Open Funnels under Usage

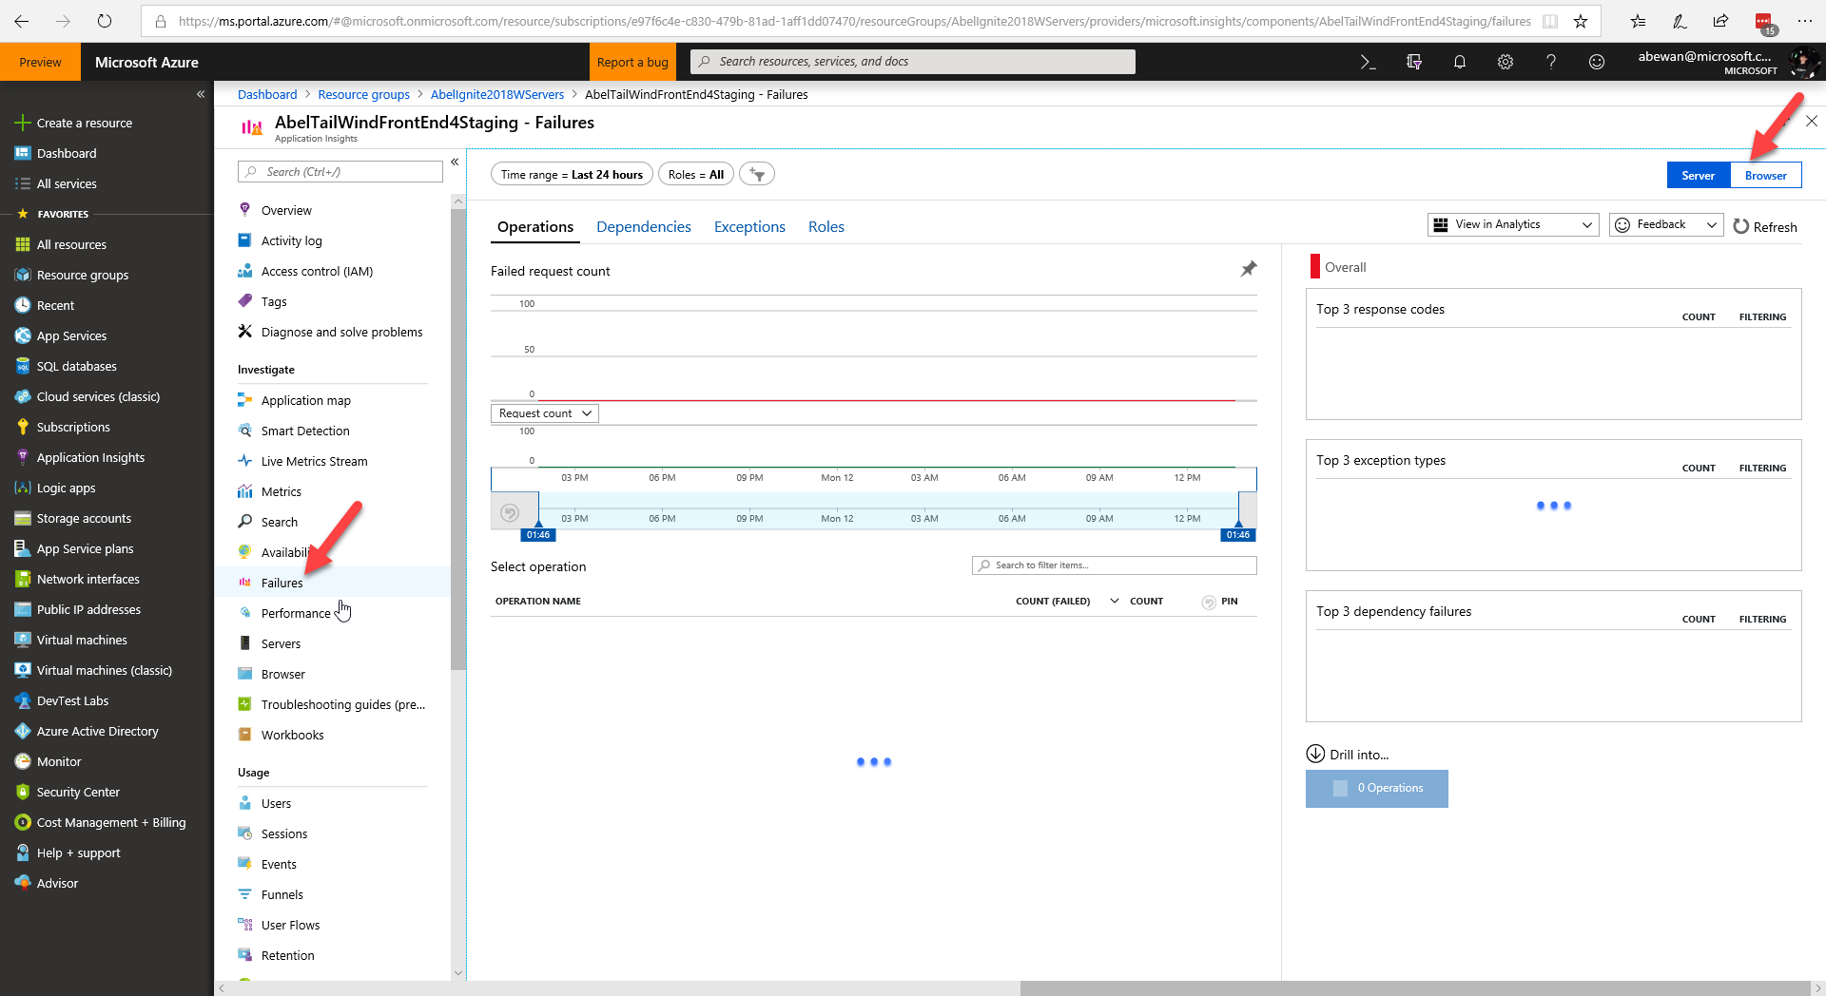[282, 894]
